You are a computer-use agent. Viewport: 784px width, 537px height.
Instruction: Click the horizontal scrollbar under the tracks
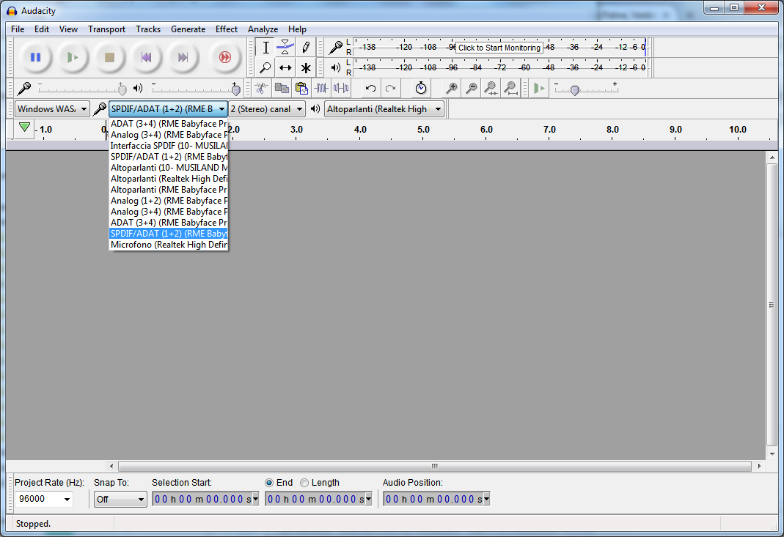point(434,466)
